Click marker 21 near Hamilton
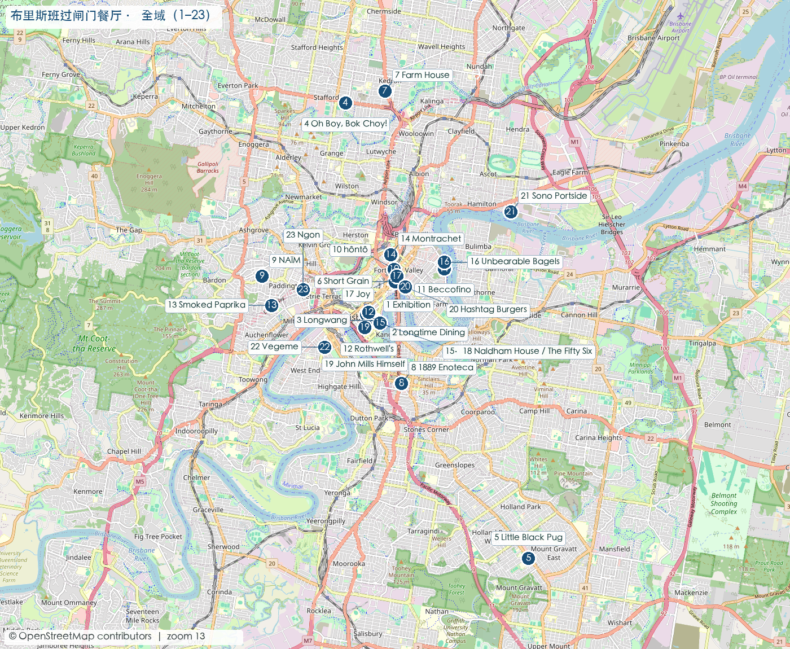The width and height of the screenshot is (790, 649). [x=511, y=212]
